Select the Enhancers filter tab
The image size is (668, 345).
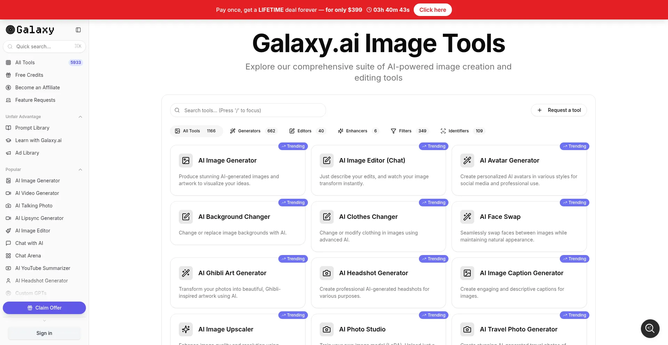pos(358,131)
